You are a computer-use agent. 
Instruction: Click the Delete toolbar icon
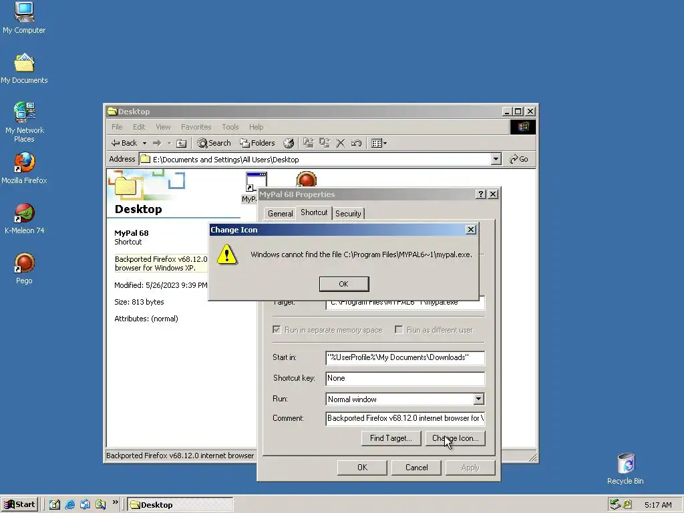tap(340, 143)
